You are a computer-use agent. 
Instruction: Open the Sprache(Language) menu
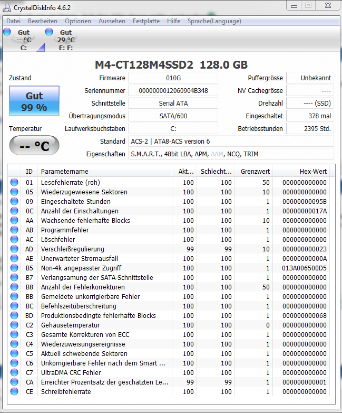[214, 21]
